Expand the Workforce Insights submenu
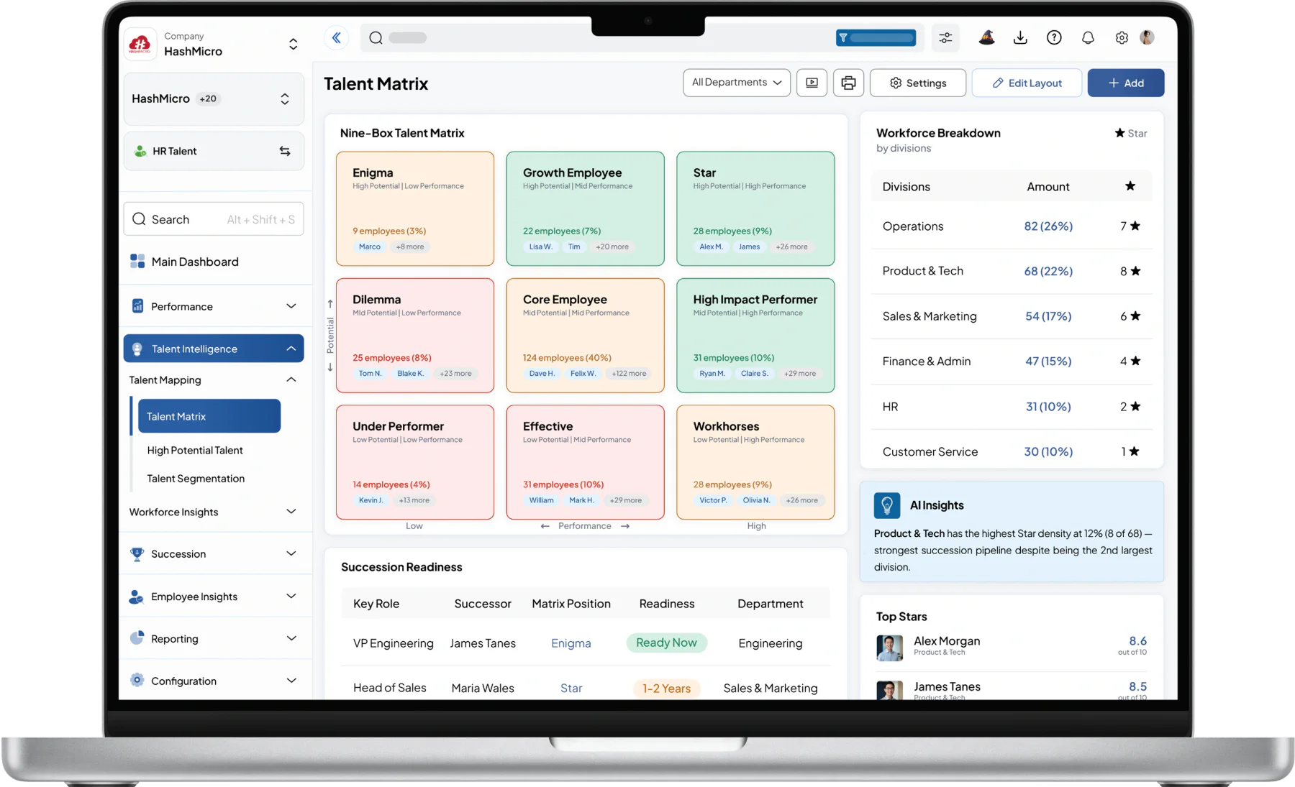1295x787 pixels. 214,512
